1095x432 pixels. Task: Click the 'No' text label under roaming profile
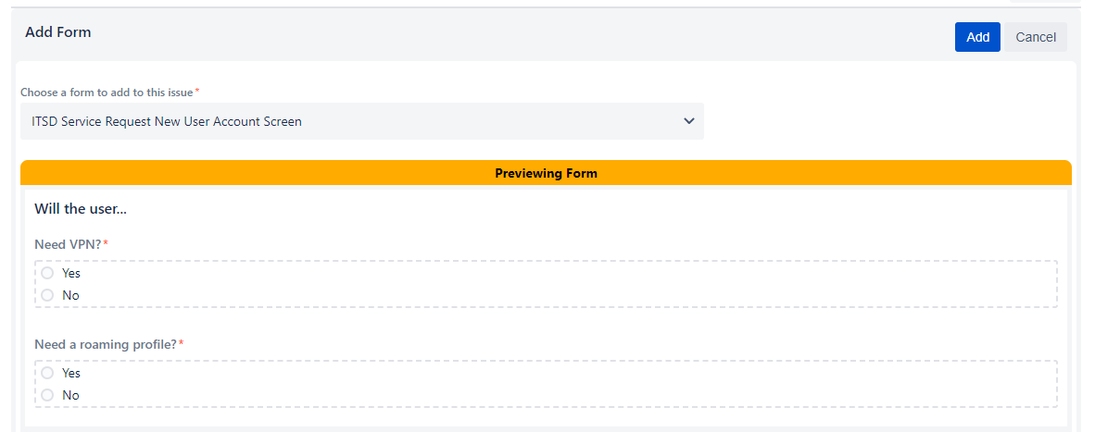pyautogui.click(x=70, y=395)
